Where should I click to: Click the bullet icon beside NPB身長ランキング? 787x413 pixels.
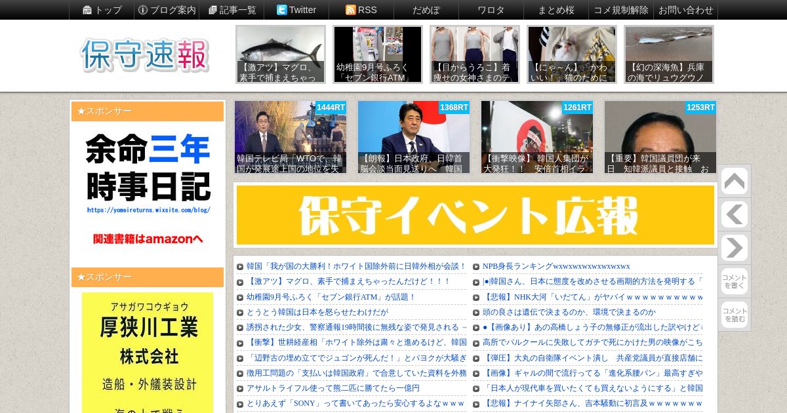pos(476,267)
